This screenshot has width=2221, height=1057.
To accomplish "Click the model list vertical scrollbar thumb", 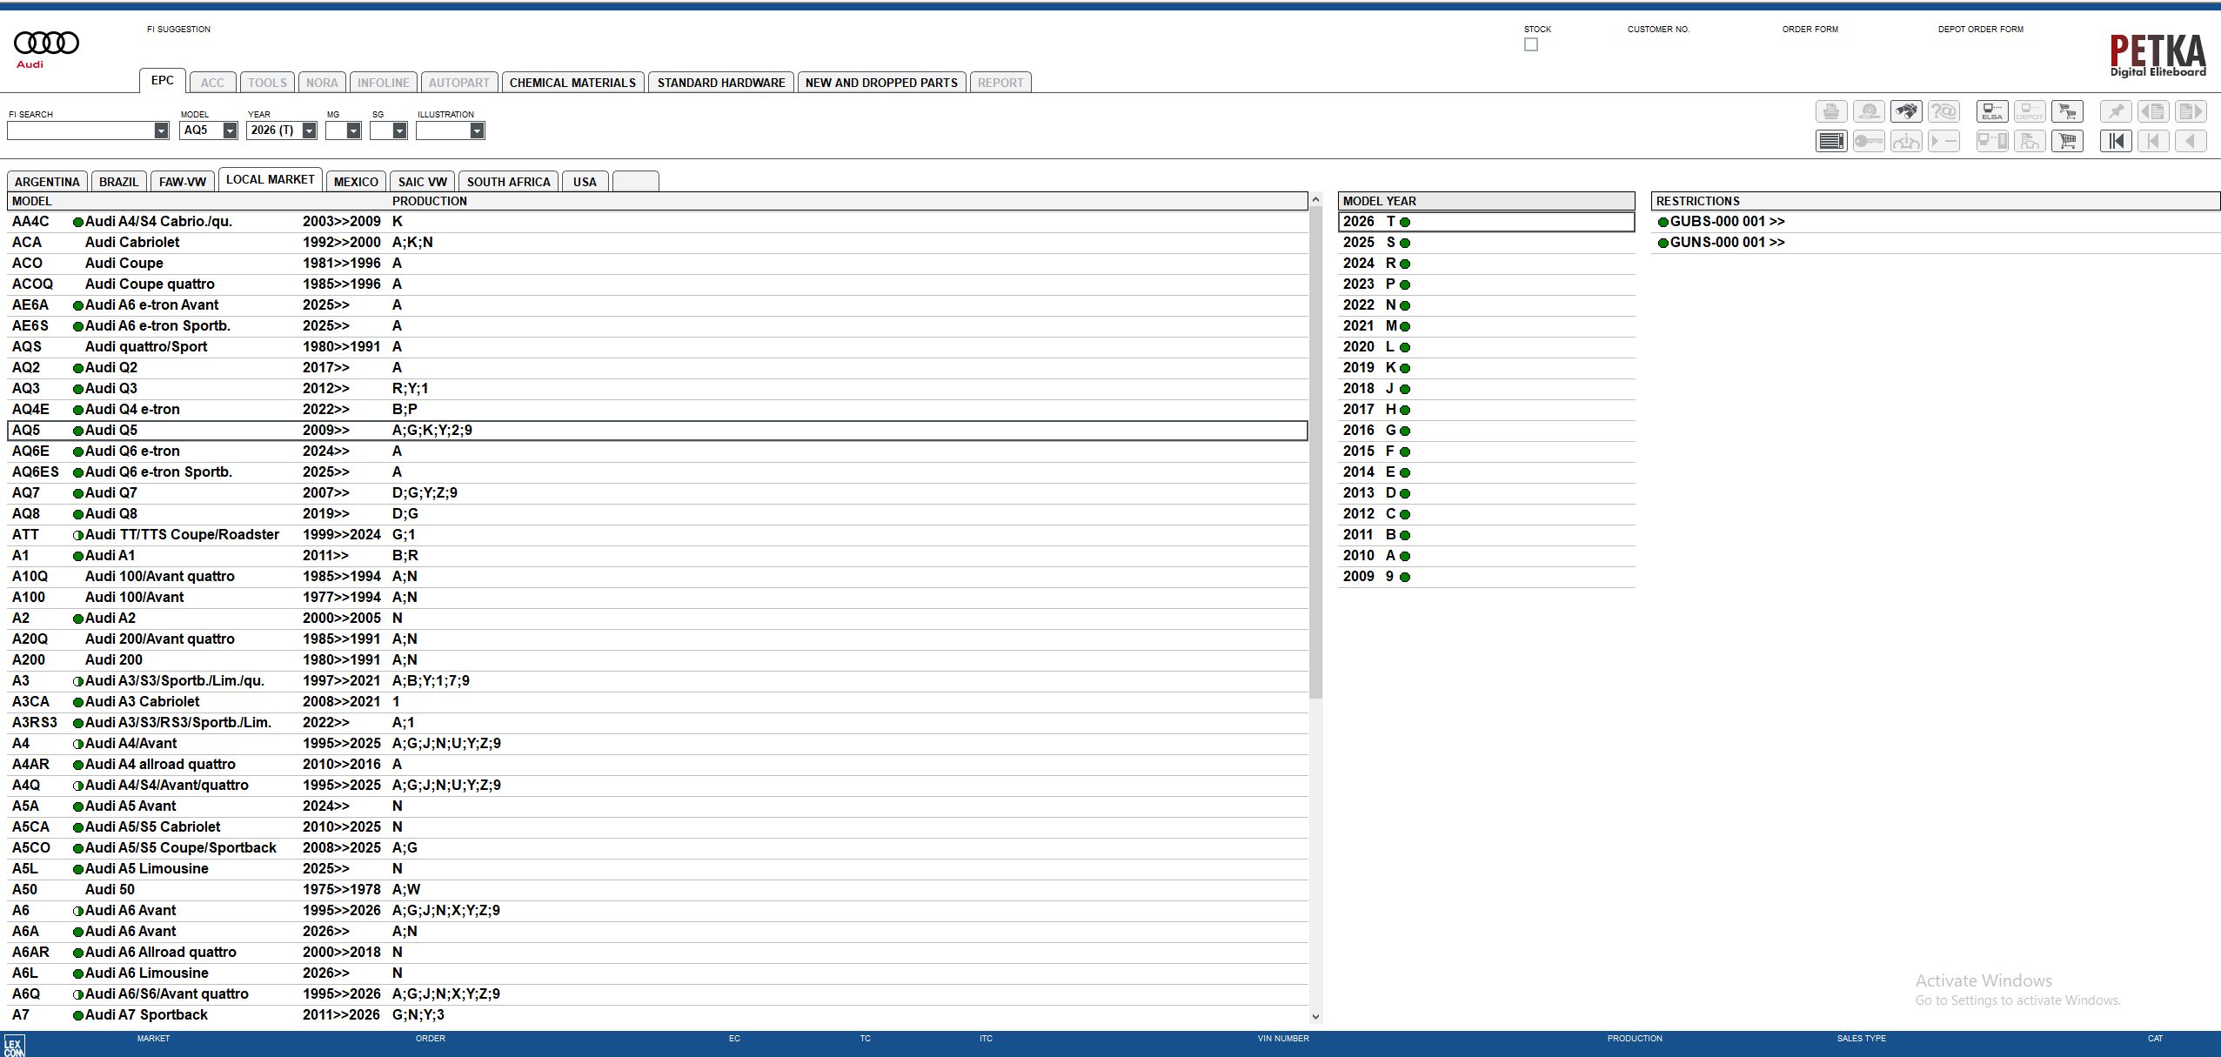I will pyautogui.click(x=1315, y=452).
